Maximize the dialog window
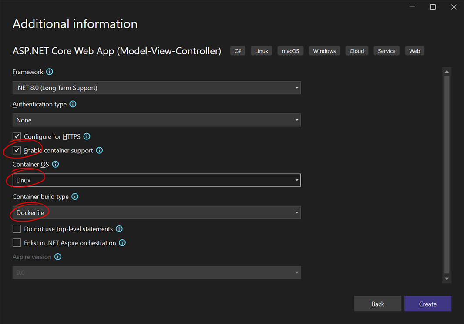This screenshot has width=464, height=324. [x=433, y=7]
